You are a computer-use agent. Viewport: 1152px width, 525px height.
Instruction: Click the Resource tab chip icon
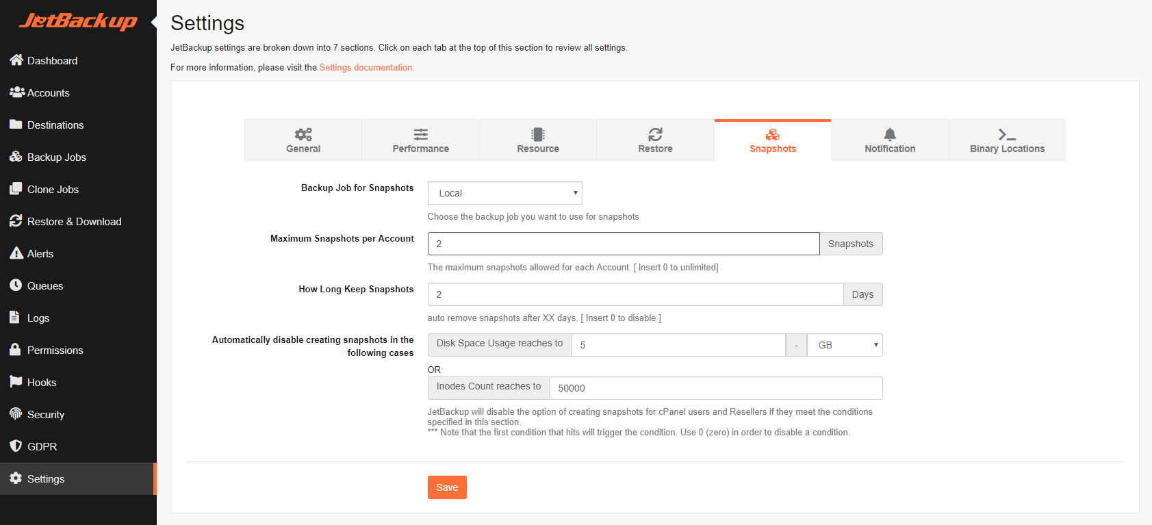(538, 134)
